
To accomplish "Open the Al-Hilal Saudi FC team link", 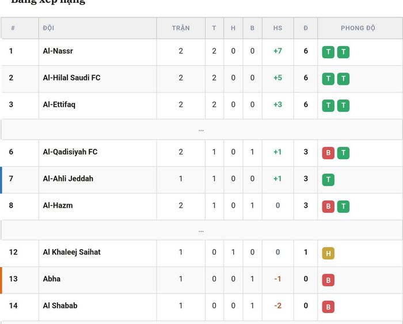I will (x=71, y=78).
